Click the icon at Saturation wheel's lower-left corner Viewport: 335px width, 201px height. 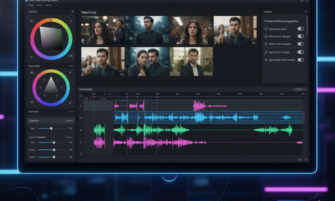pyautogui.click(x=32, y=102)
